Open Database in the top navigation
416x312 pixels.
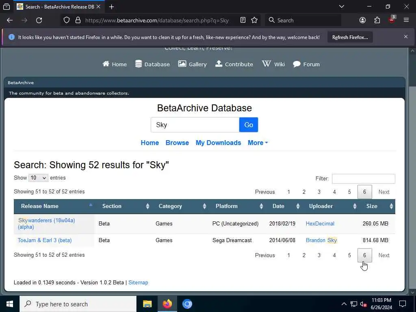click(x=152, y=64)
